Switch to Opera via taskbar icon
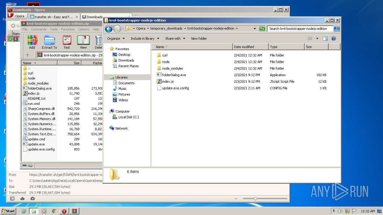 point(64,211)
